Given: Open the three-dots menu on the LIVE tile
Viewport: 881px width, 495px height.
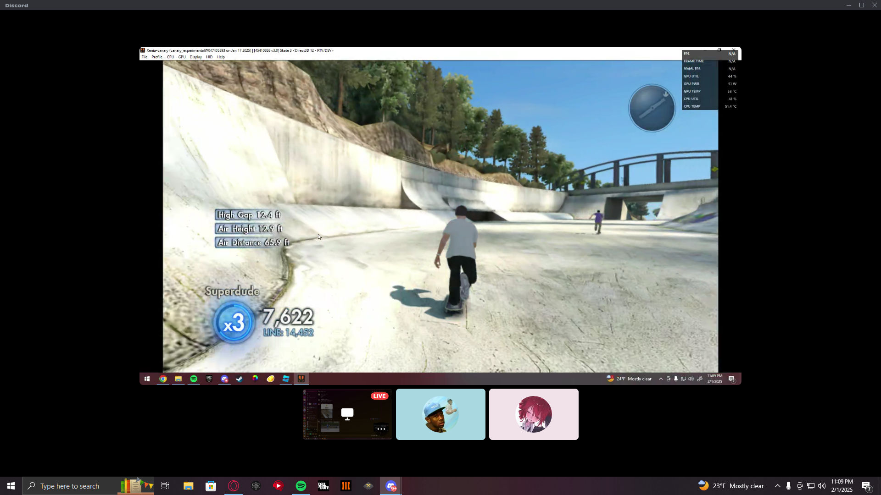Looking at the screenshot, I should (x=381, y=429).
